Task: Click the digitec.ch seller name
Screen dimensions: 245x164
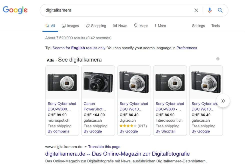Action: (128, 120)
